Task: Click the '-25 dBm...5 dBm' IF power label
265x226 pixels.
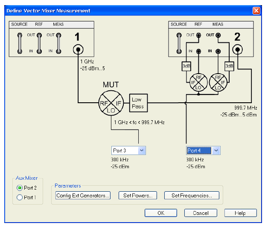Action: click(239, 115)
